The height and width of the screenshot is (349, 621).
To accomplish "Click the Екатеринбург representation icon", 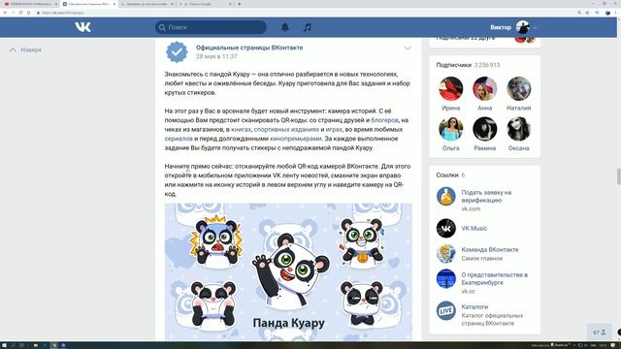I will click(446, 279).
